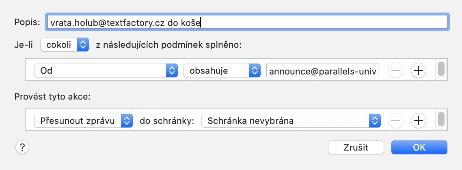Click the announce@parallels address field
The height and width of the screenshot is (170, 462).
click(x=323, y=71)
